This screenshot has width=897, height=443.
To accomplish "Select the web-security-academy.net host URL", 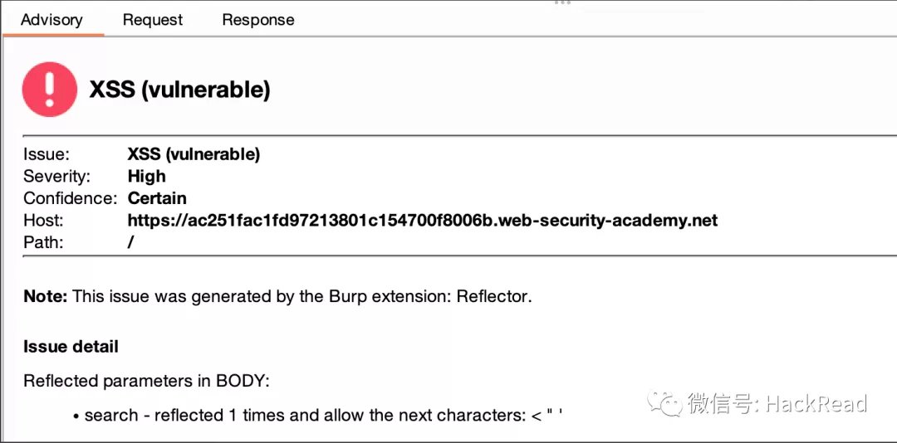I will pyautogui.click(x=422, y=221).
